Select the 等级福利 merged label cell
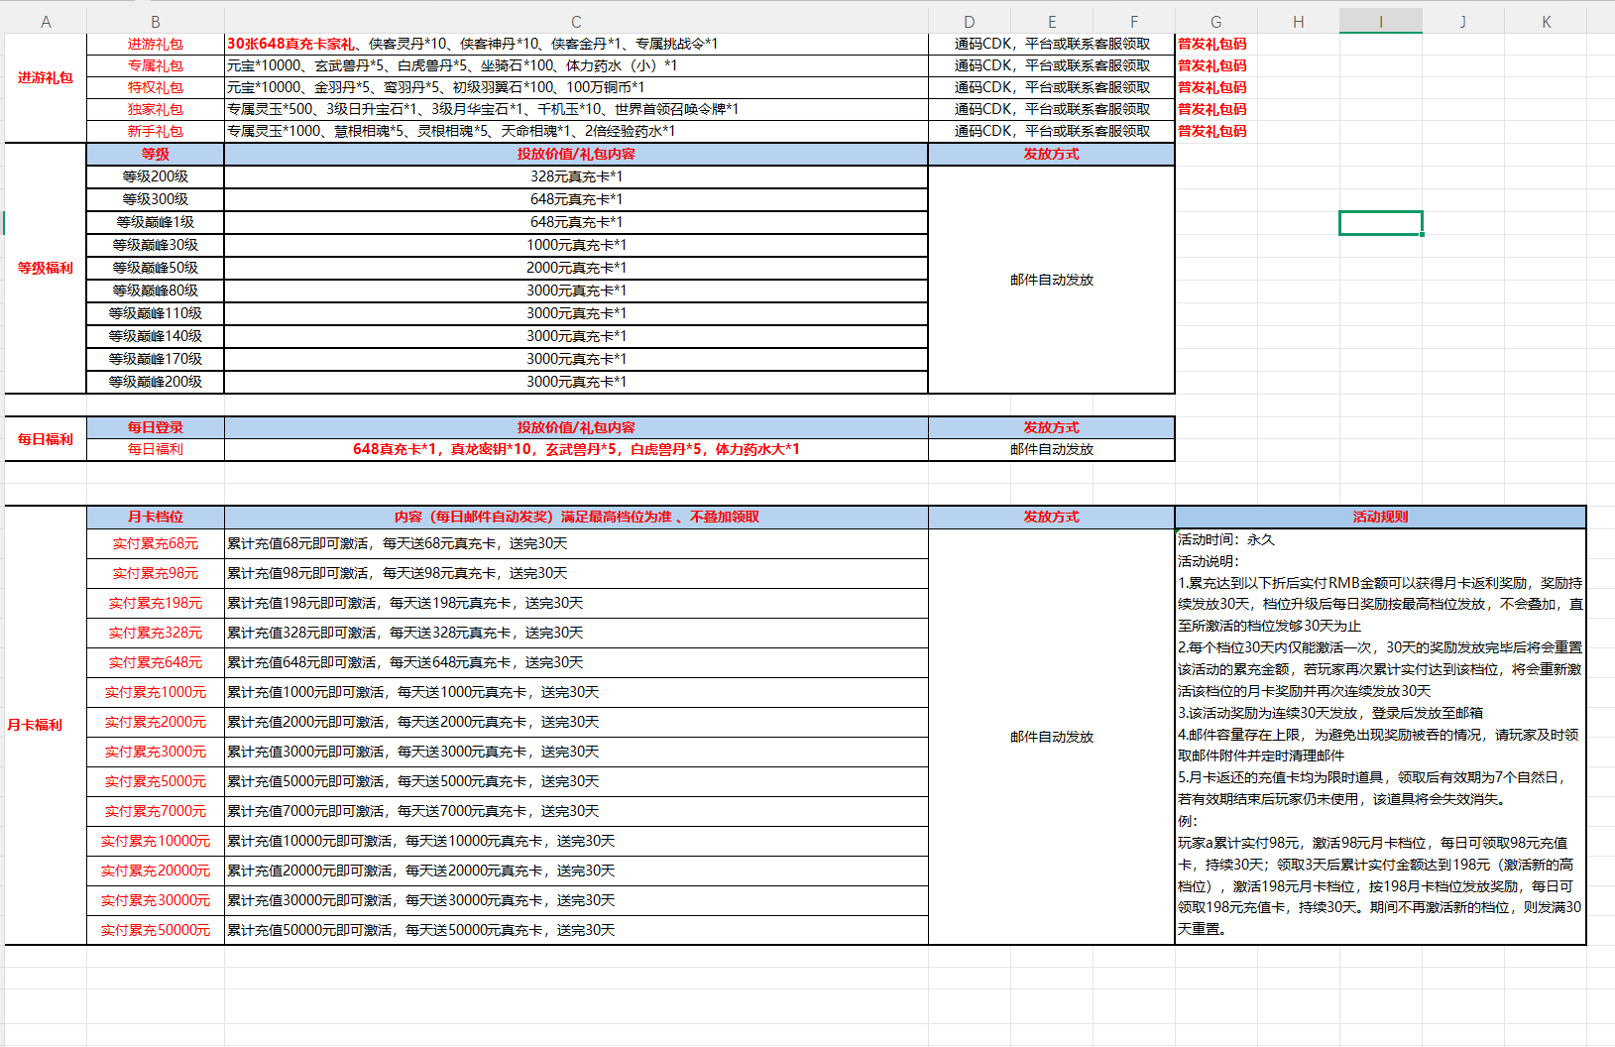The image size is (1615, 1047). [x=46, y=268]
